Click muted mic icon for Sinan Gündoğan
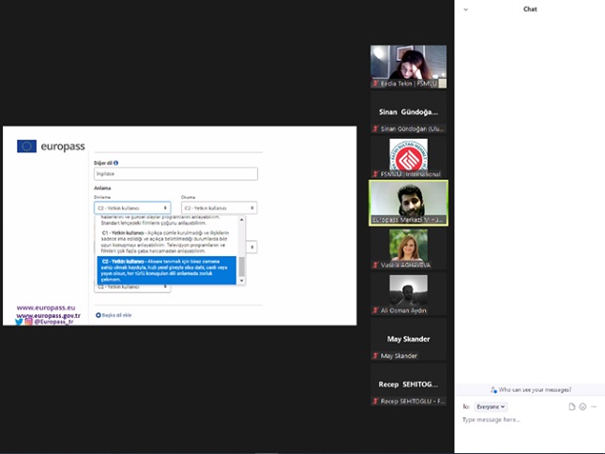 click(375, 129)
